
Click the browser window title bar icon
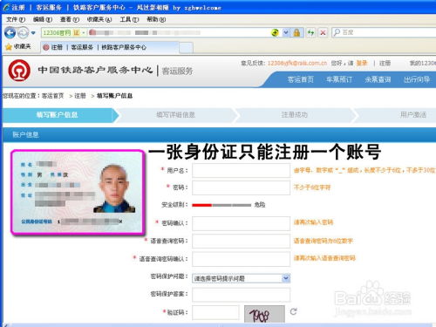(6, 7)
